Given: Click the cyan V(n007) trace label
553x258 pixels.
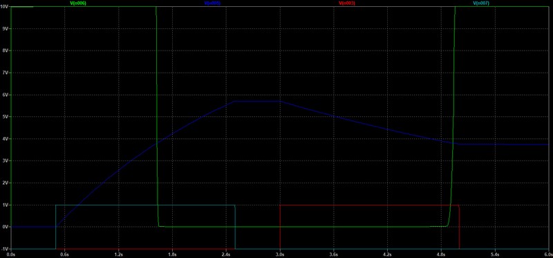Looking at the screenshot, I should tap(481, 3).
